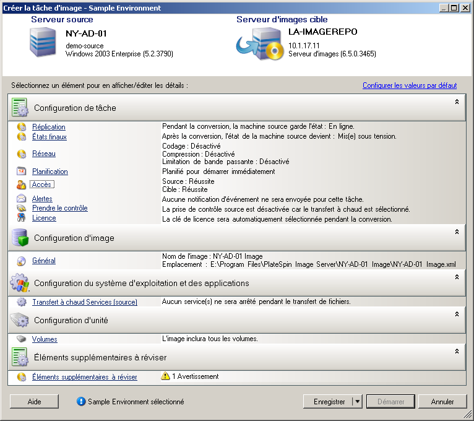Viewport: 474px width, 421px height.
Task: Click the Avertissement warning triangle icon
Action: coord(165,376)
